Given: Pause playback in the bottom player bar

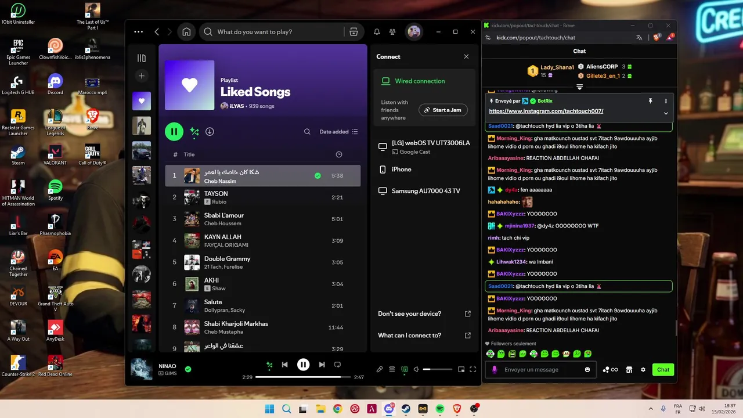Looking at the screenshot, I should [304, 365].
